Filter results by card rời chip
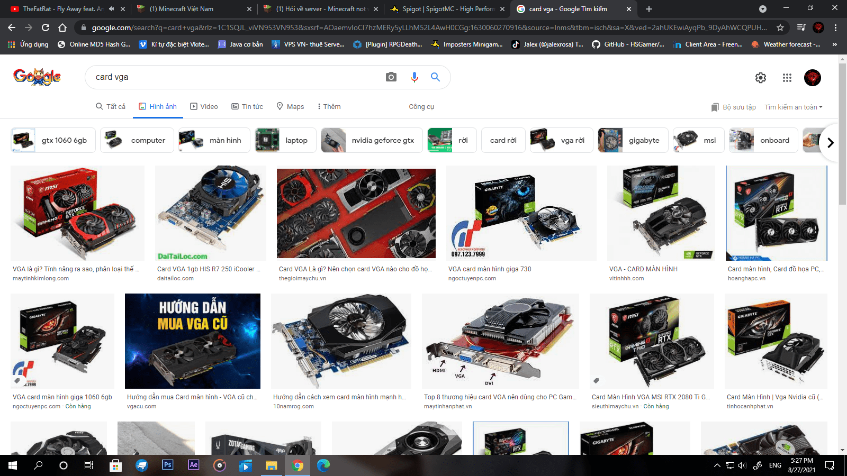Screen dimensions: 847x476 (503, 140)
